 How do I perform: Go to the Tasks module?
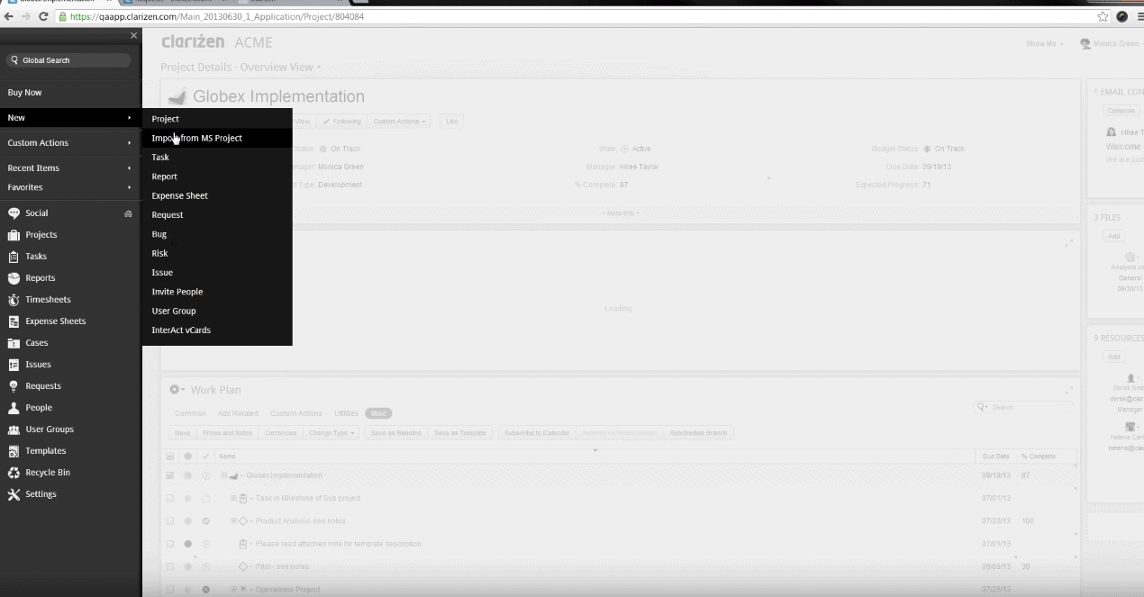(x=36, y=257)
